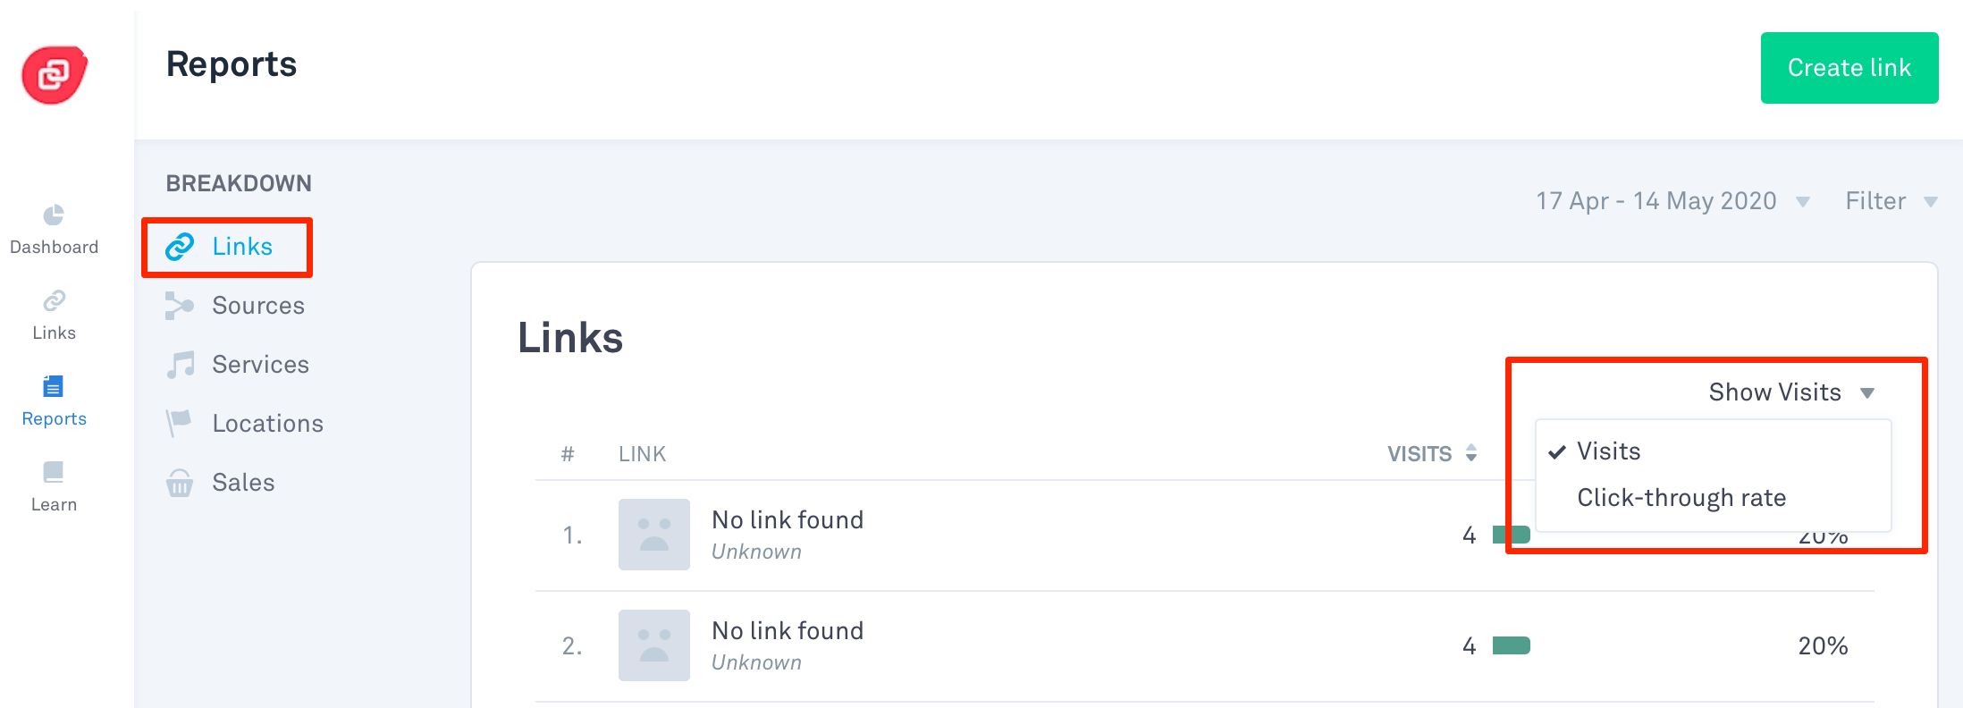1963x708 pixels.
Task: Select the Locations flag icon
Action: click(x=180, y=424)
